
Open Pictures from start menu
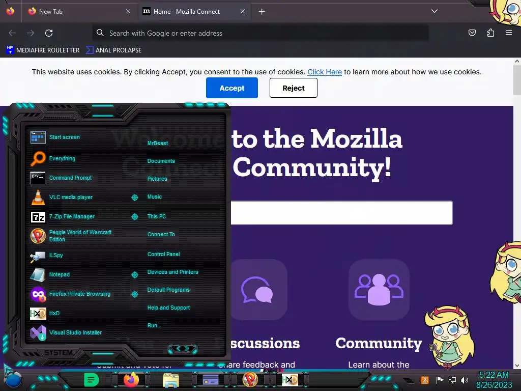[157, 179]
